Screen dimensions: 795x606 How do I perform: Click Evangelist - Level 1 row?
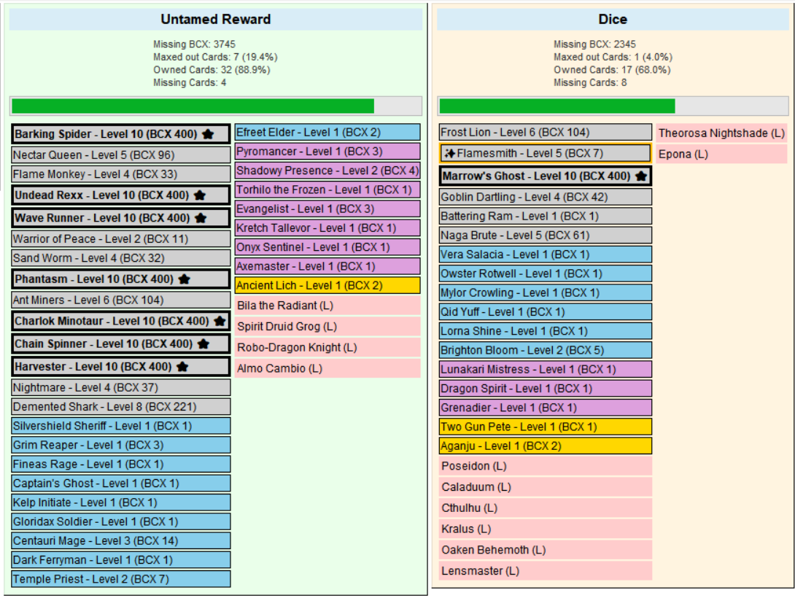pos(327,209)
